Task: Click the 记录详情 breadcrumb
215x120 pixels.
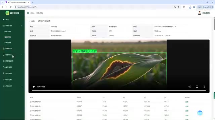Action: pyautogui.click(x=40, y=13)
